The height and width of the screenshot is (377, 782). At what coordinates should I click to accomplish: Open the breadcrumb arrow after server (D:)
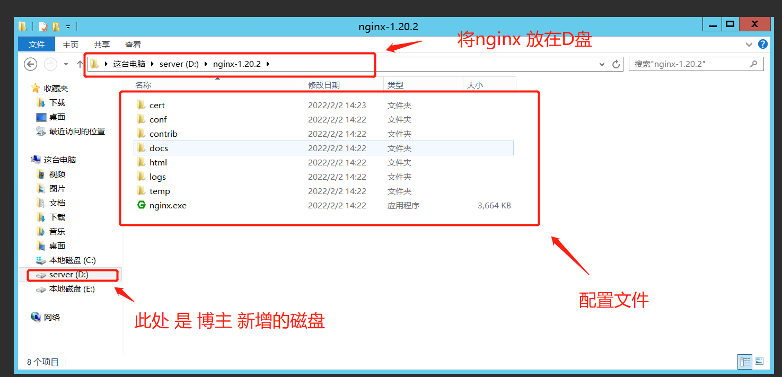pos(205,64)
